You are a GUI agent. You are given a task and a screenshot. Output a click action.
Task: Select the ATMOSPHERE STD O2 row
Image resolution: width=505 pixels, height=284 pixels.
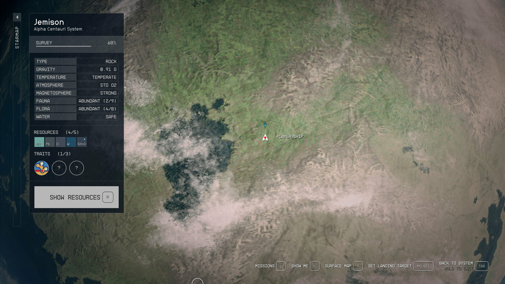[76, 85]
